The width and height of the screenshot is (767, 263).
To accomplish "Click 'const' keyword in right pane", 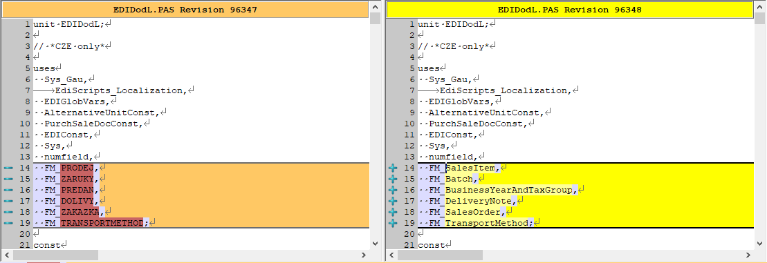I will tap(432, 245).
